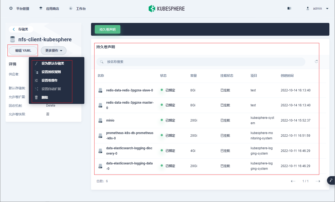
Task: Click the 状态 column header
Action: (163, 76)
